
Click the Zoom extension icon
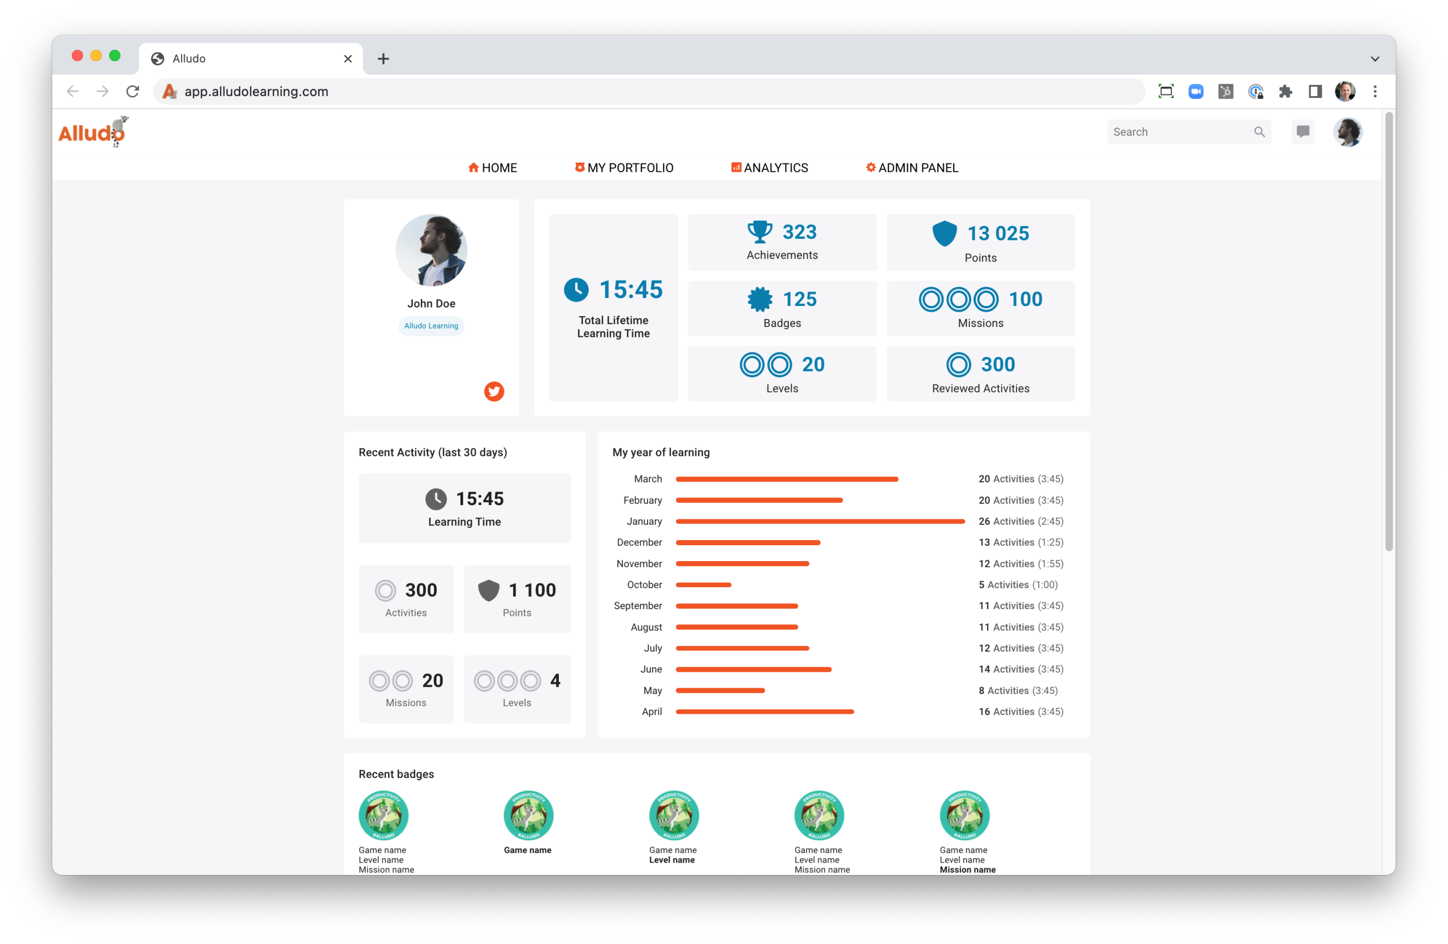(x=1196, y=91)
